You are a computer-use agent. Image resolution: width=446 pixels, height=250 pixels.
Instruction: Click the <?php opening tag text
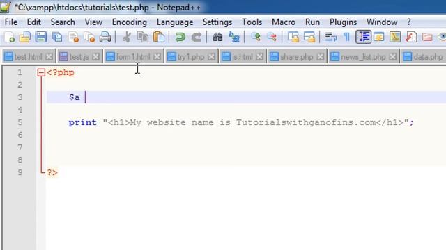click(61, 72)
